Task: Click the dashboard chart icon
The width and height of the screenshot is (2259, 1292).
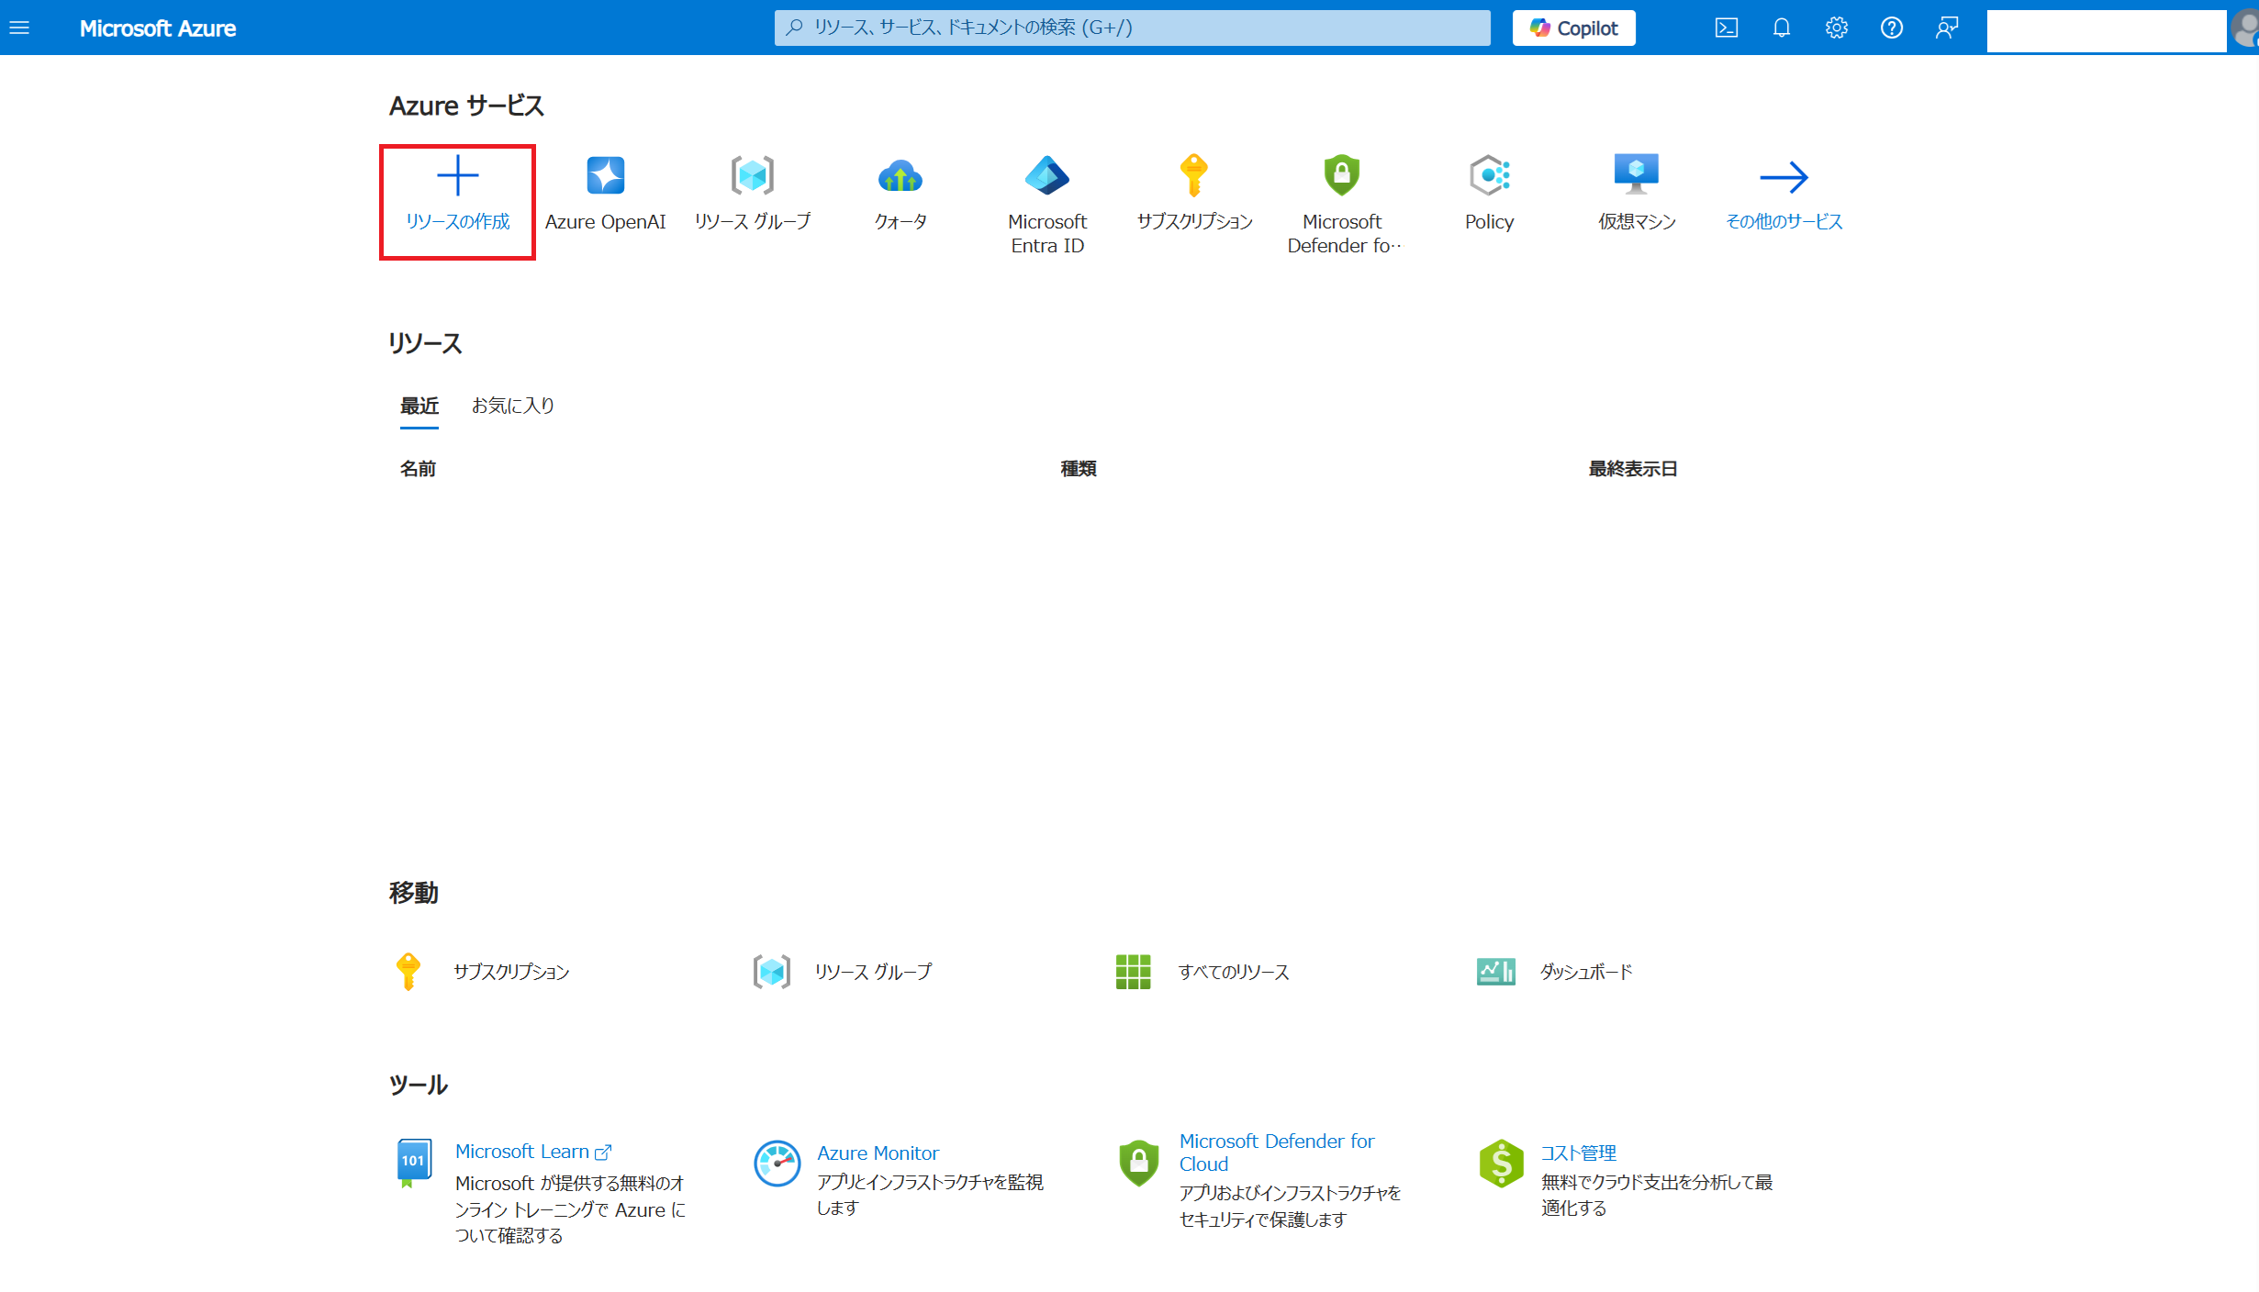Action: click(x=1495, y=972)
